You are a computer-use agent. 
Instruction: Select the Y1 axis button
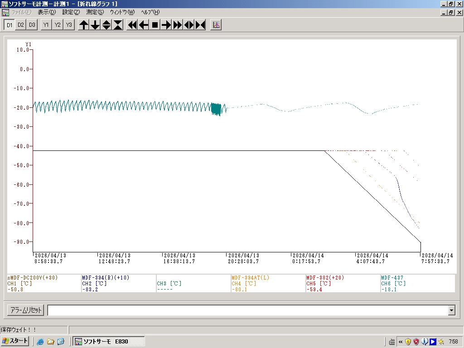click(x=46, y=25)
